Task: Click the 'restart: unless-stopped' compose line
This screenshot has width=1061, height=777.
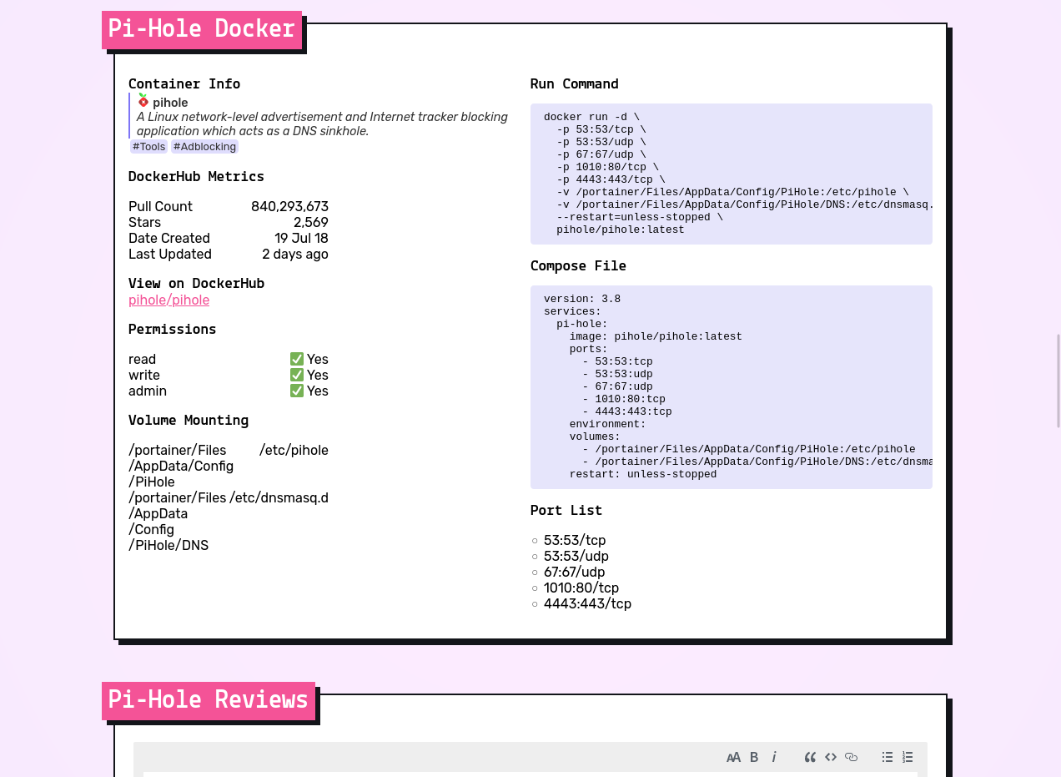Action: pyautogui.click(x=643, y=475)
